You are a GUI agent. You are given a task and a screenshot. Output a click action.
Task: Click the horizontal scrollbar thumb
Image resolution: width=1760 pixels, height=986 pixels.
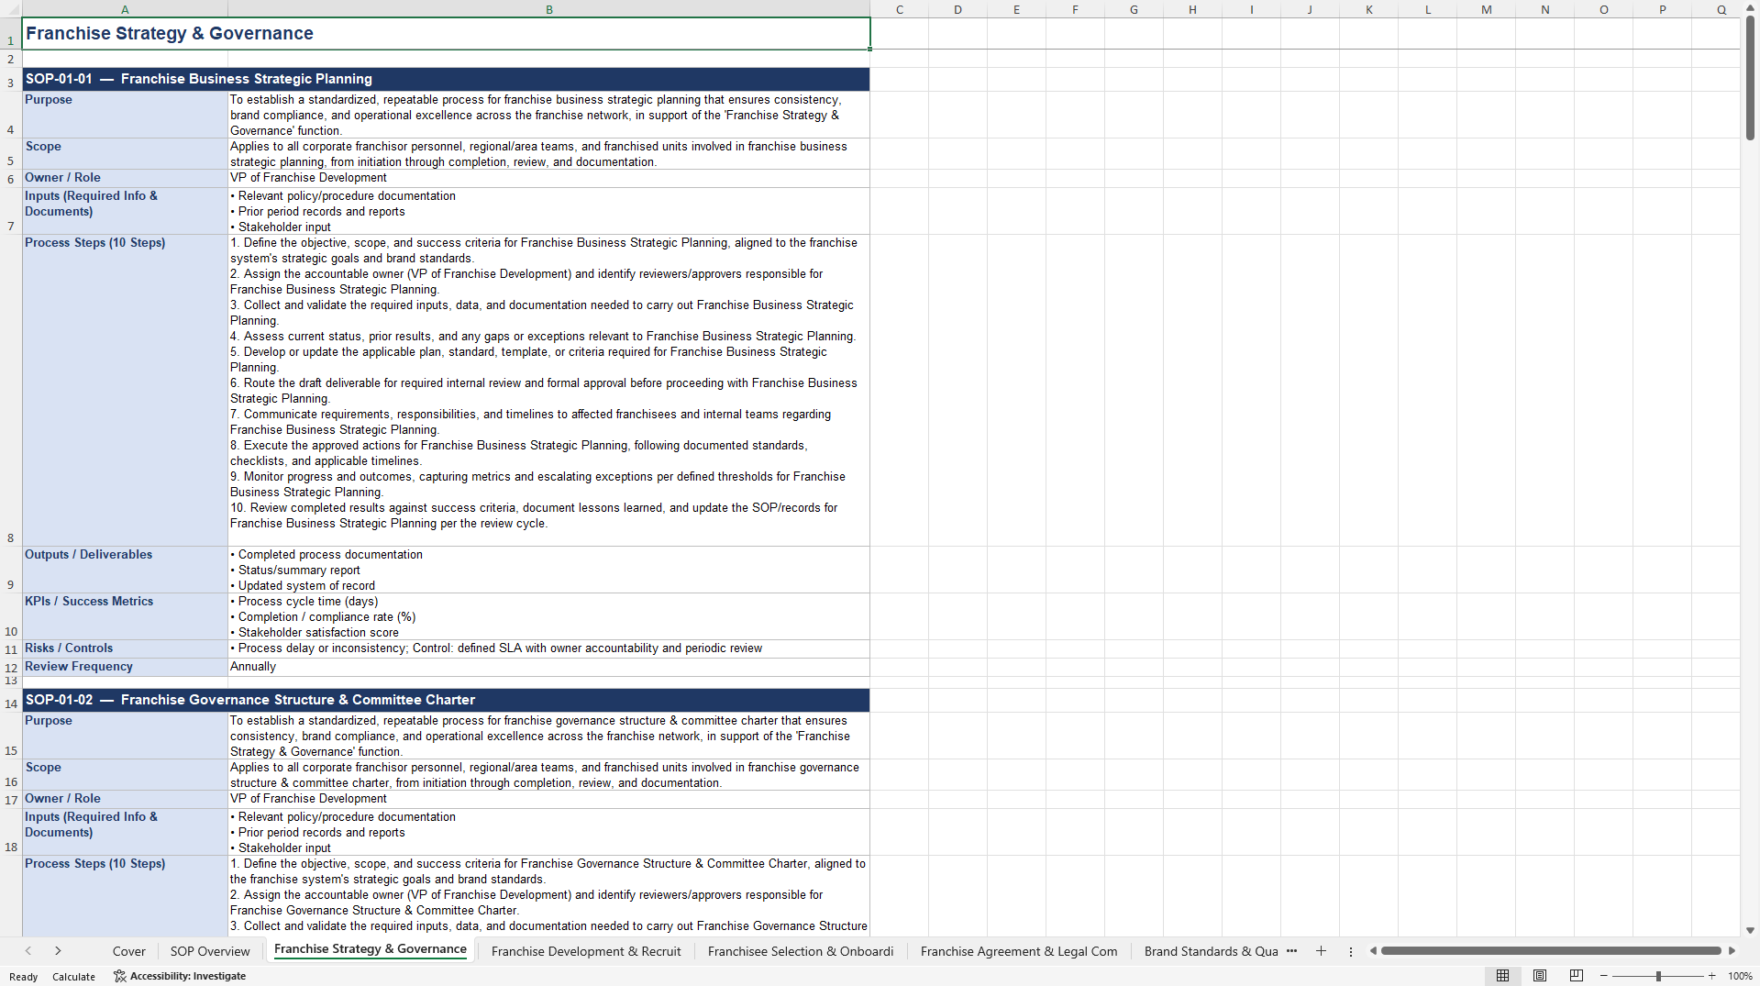(x=1551, y=951)
